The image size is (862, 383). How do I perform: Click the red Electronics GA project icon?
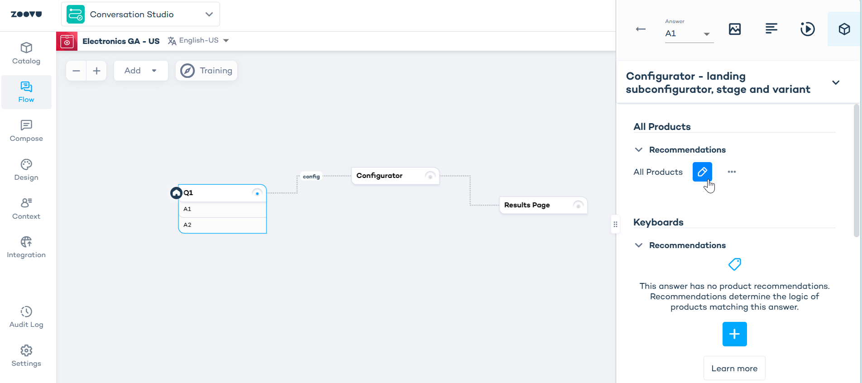coord(67,41)
